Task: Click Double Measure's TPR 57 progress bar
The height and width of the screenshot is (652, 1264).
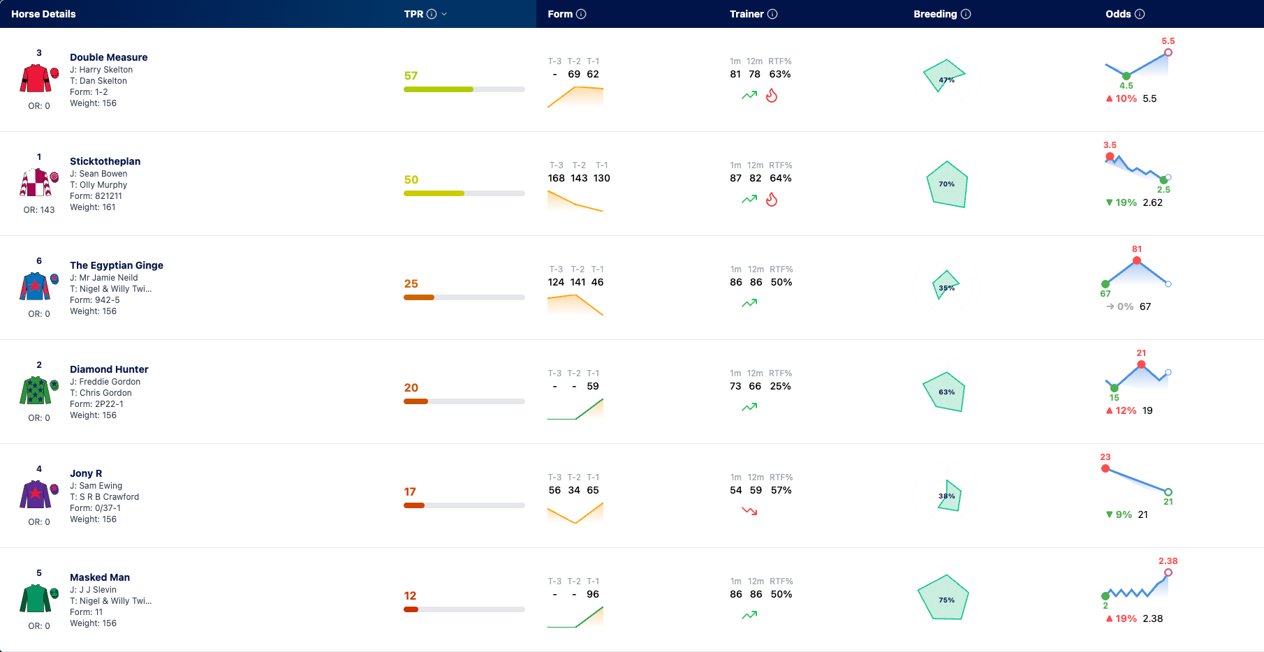Action: tap(464, 89)
